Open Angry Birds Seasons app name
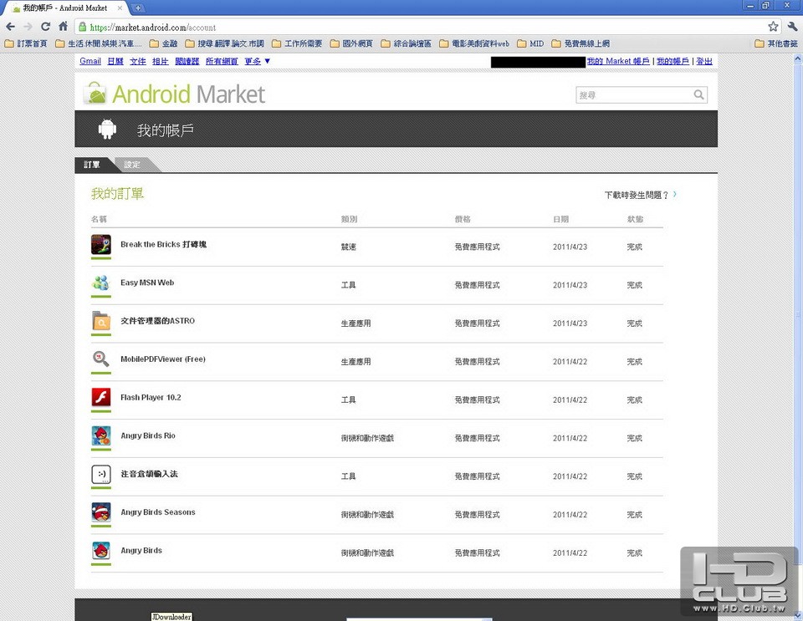The width and height of the screenshot is (803, 621). [x=158, y=512]
